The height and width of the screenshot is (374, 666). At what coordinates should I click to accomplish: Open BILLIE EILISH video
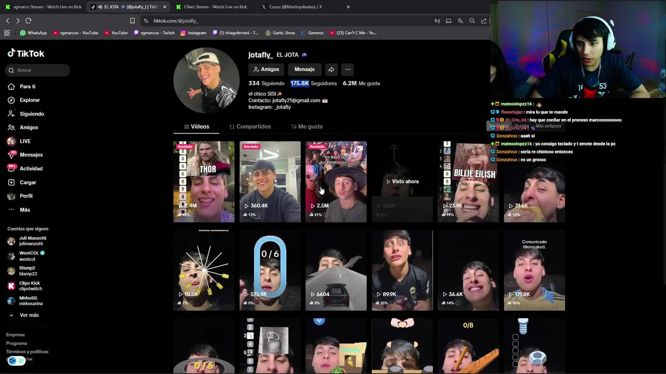click(x=468, y=181)
